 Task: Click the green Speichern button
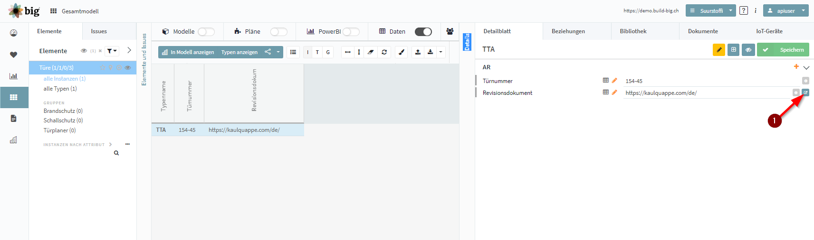click(783, 50)
